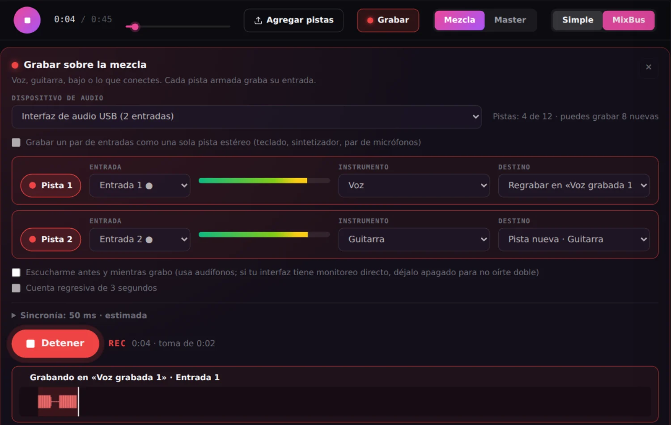The width and height of the screenshot is (671, 425).
Task: Switch to the Master tab
Action: pyautogui.click(x=510, y=20)
